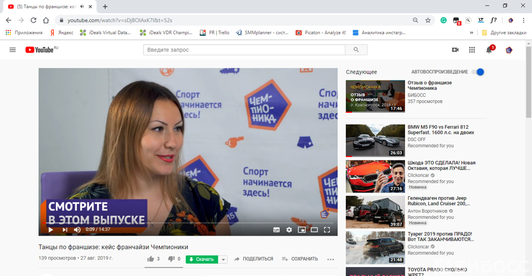Click the video progress bar
This screenshot has height=276, width=532.
click(x=188, y=223)
